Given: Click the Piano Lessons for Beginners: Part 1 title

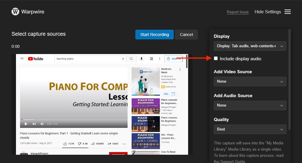Looking at the screenshot, I should pyautogui.click(x=69, y=136).
